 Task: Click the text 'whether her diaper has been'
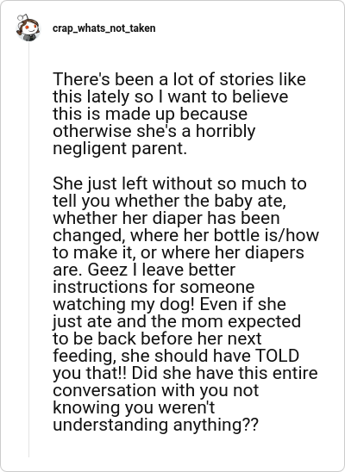[166, 218]
